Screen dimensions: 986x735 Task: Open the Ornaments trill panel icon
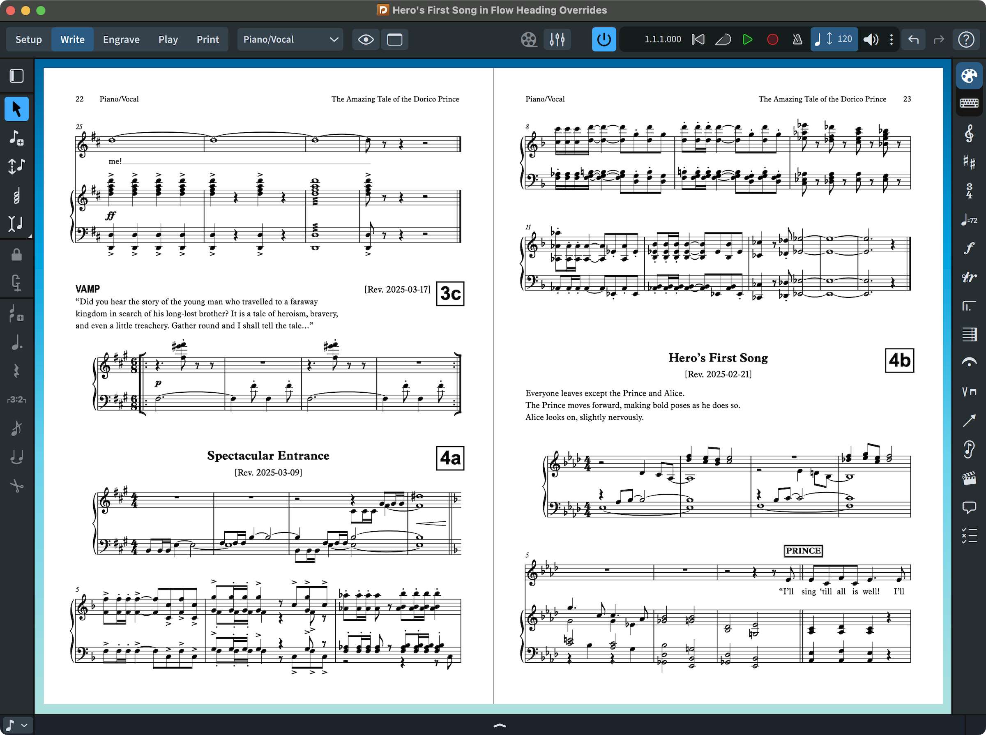tap(969, 277)
